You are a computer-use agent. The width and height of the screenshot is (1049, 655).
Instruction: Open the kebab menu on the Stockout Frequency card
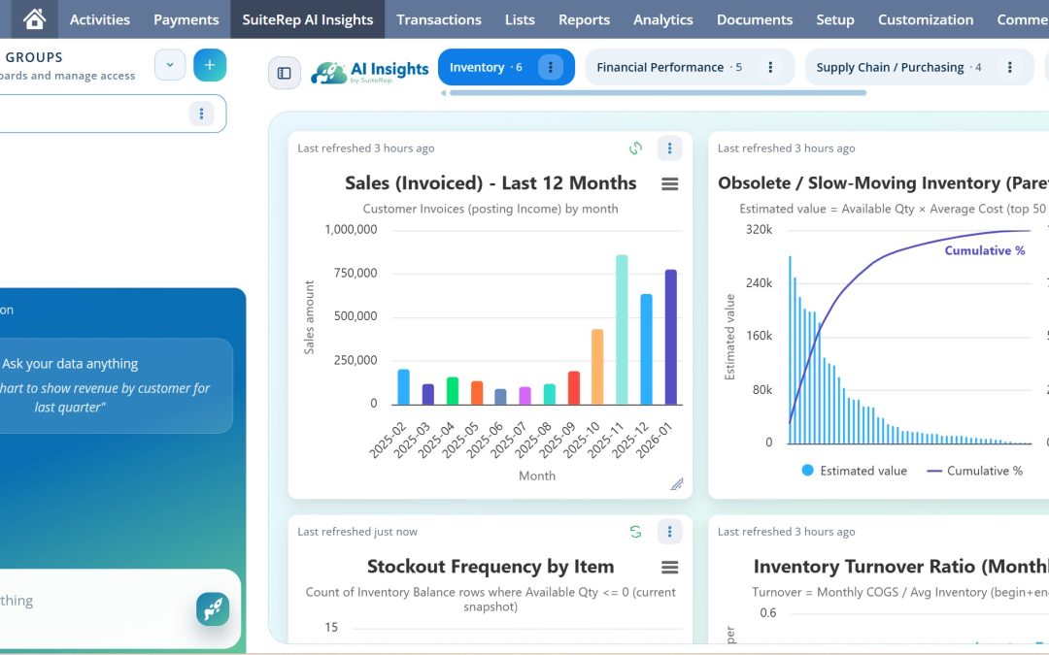pyautogui.click(x=669, y=531)
